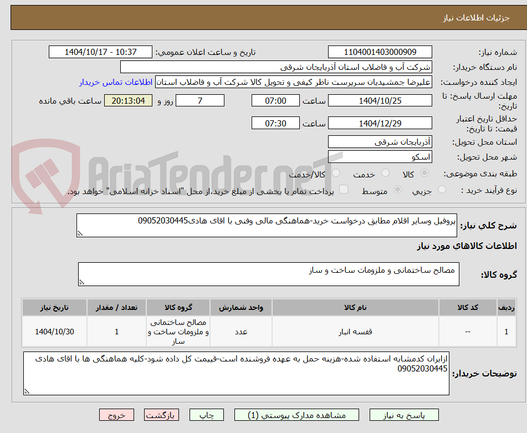Screen dimensions: 527x433
Task: Click the کد کالا column header
Action: (x=468, y=308)
